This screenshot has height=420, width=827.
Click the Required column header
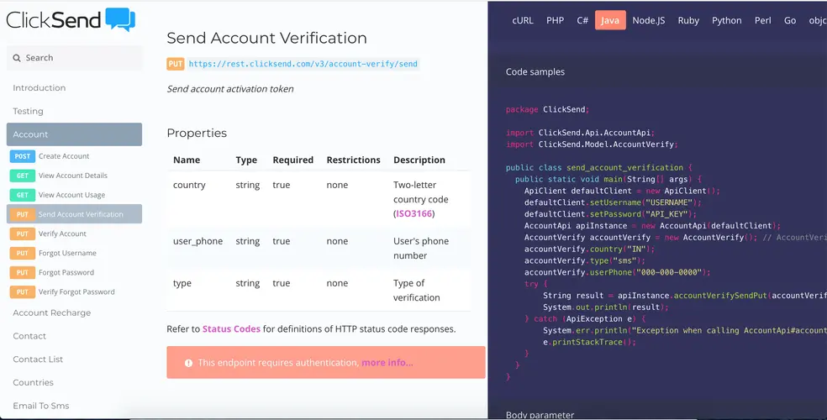(292, 160)
